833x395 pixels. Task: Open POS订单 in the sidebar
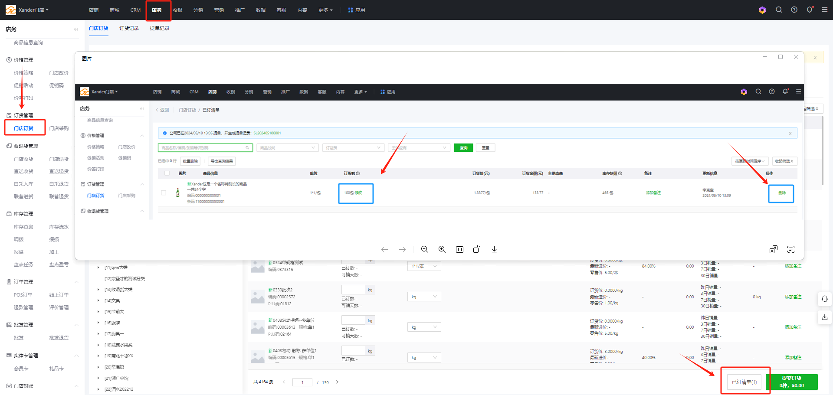point(23,295)
